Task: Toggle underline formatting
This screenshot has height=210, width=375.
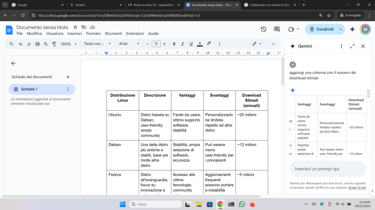Action: click(x=191, y=44)
